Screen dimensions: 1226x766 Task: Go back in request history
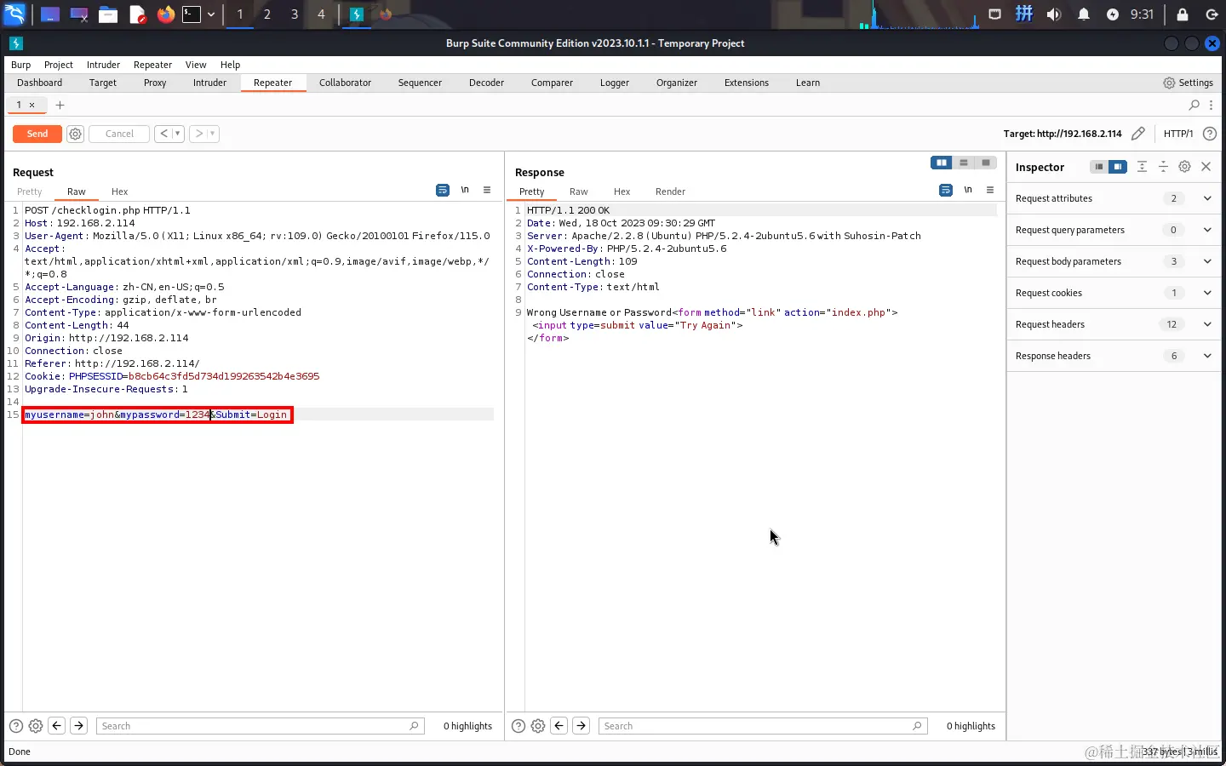pos(163,134)
